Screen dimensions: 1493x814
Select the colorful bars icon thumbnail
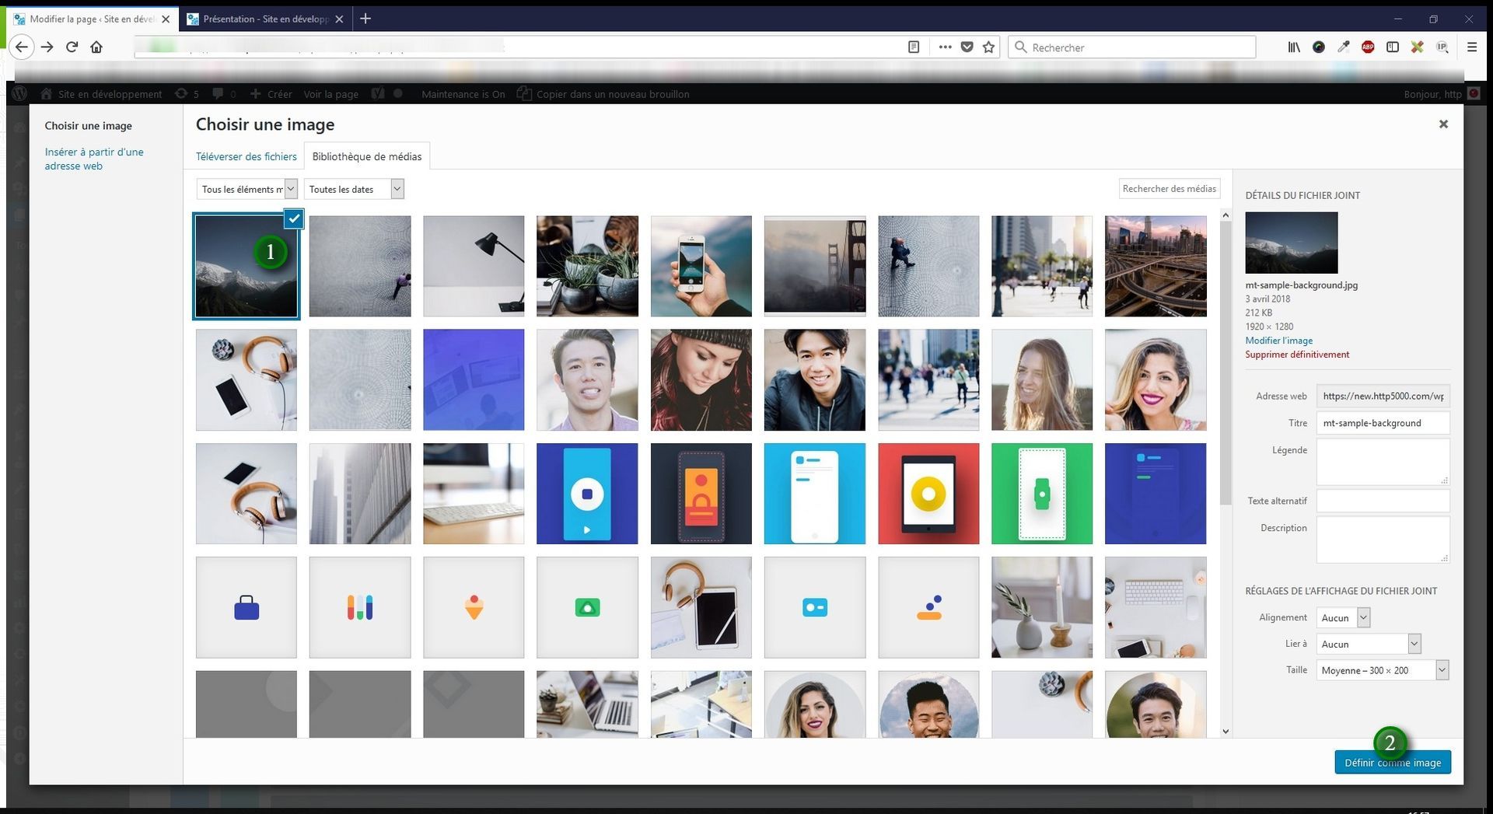(x=360, y=607)
